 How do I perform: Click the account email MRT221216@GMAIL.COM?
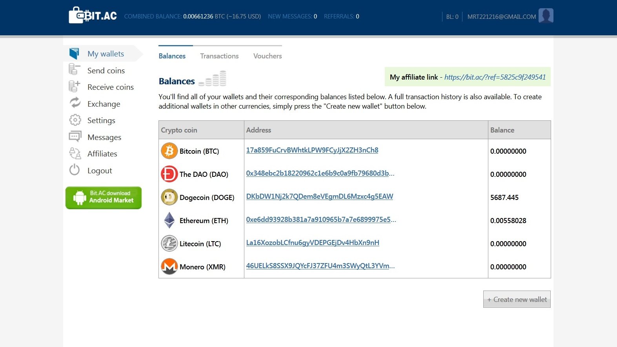pos(502,17)
